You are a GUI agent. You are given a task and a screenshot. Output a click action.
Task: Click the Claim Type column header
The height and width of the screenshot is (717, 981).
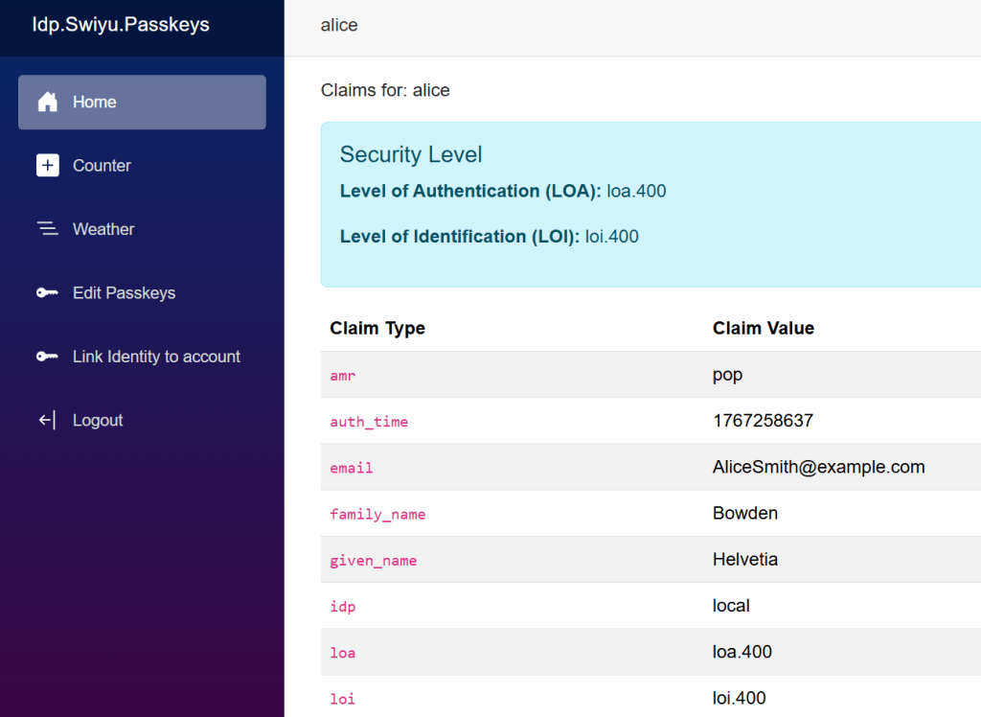tap(377, 328)
